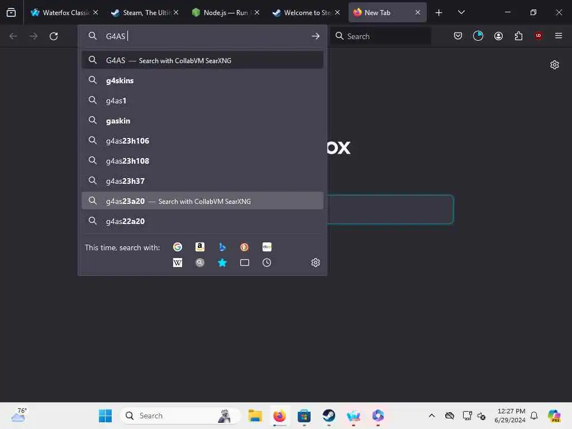The width and height of the screenshot is (572, 429).
Task: Open the recent browsing view icon
Action: (x=11, y=12)
